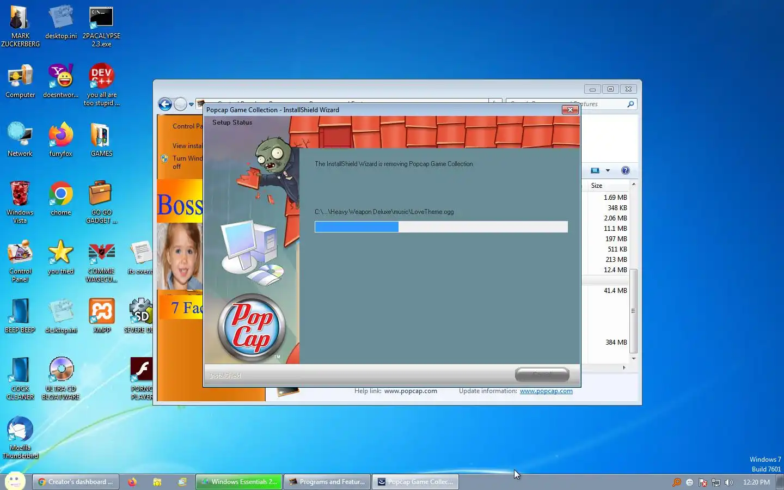
Task: Open the Computer desktop icon
Action: (x=20, y=81)
